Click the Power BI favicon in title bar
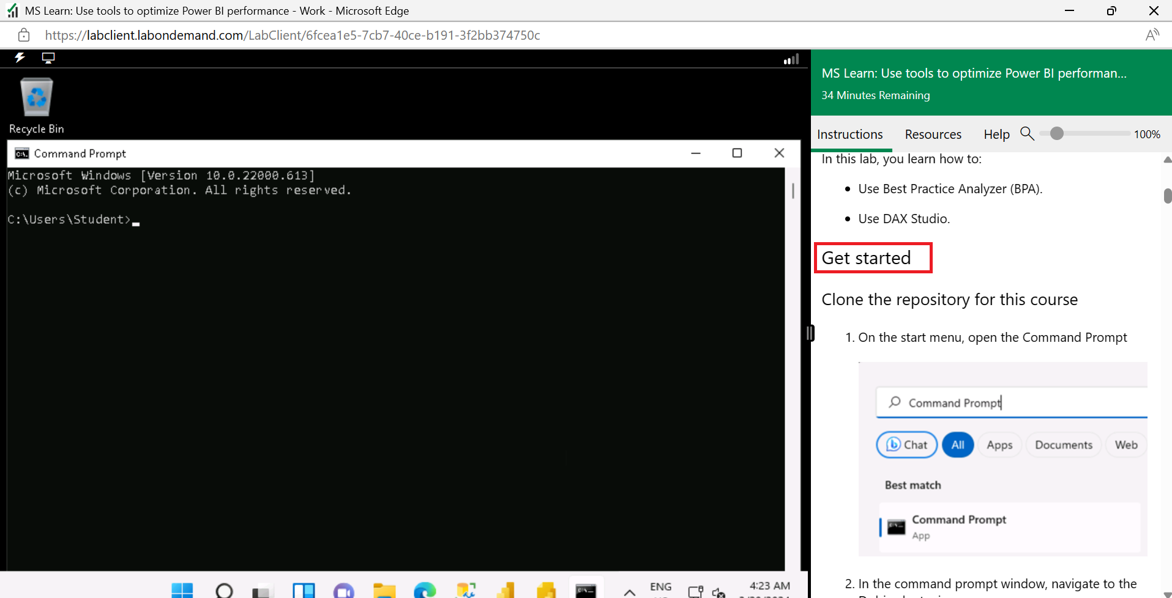The image size is (1172, 598). 12,10
